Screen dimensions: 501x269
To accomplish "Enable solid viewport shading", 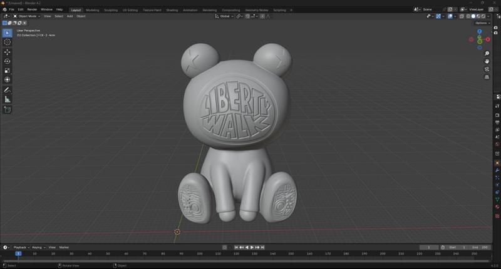I will pos(473,16).
